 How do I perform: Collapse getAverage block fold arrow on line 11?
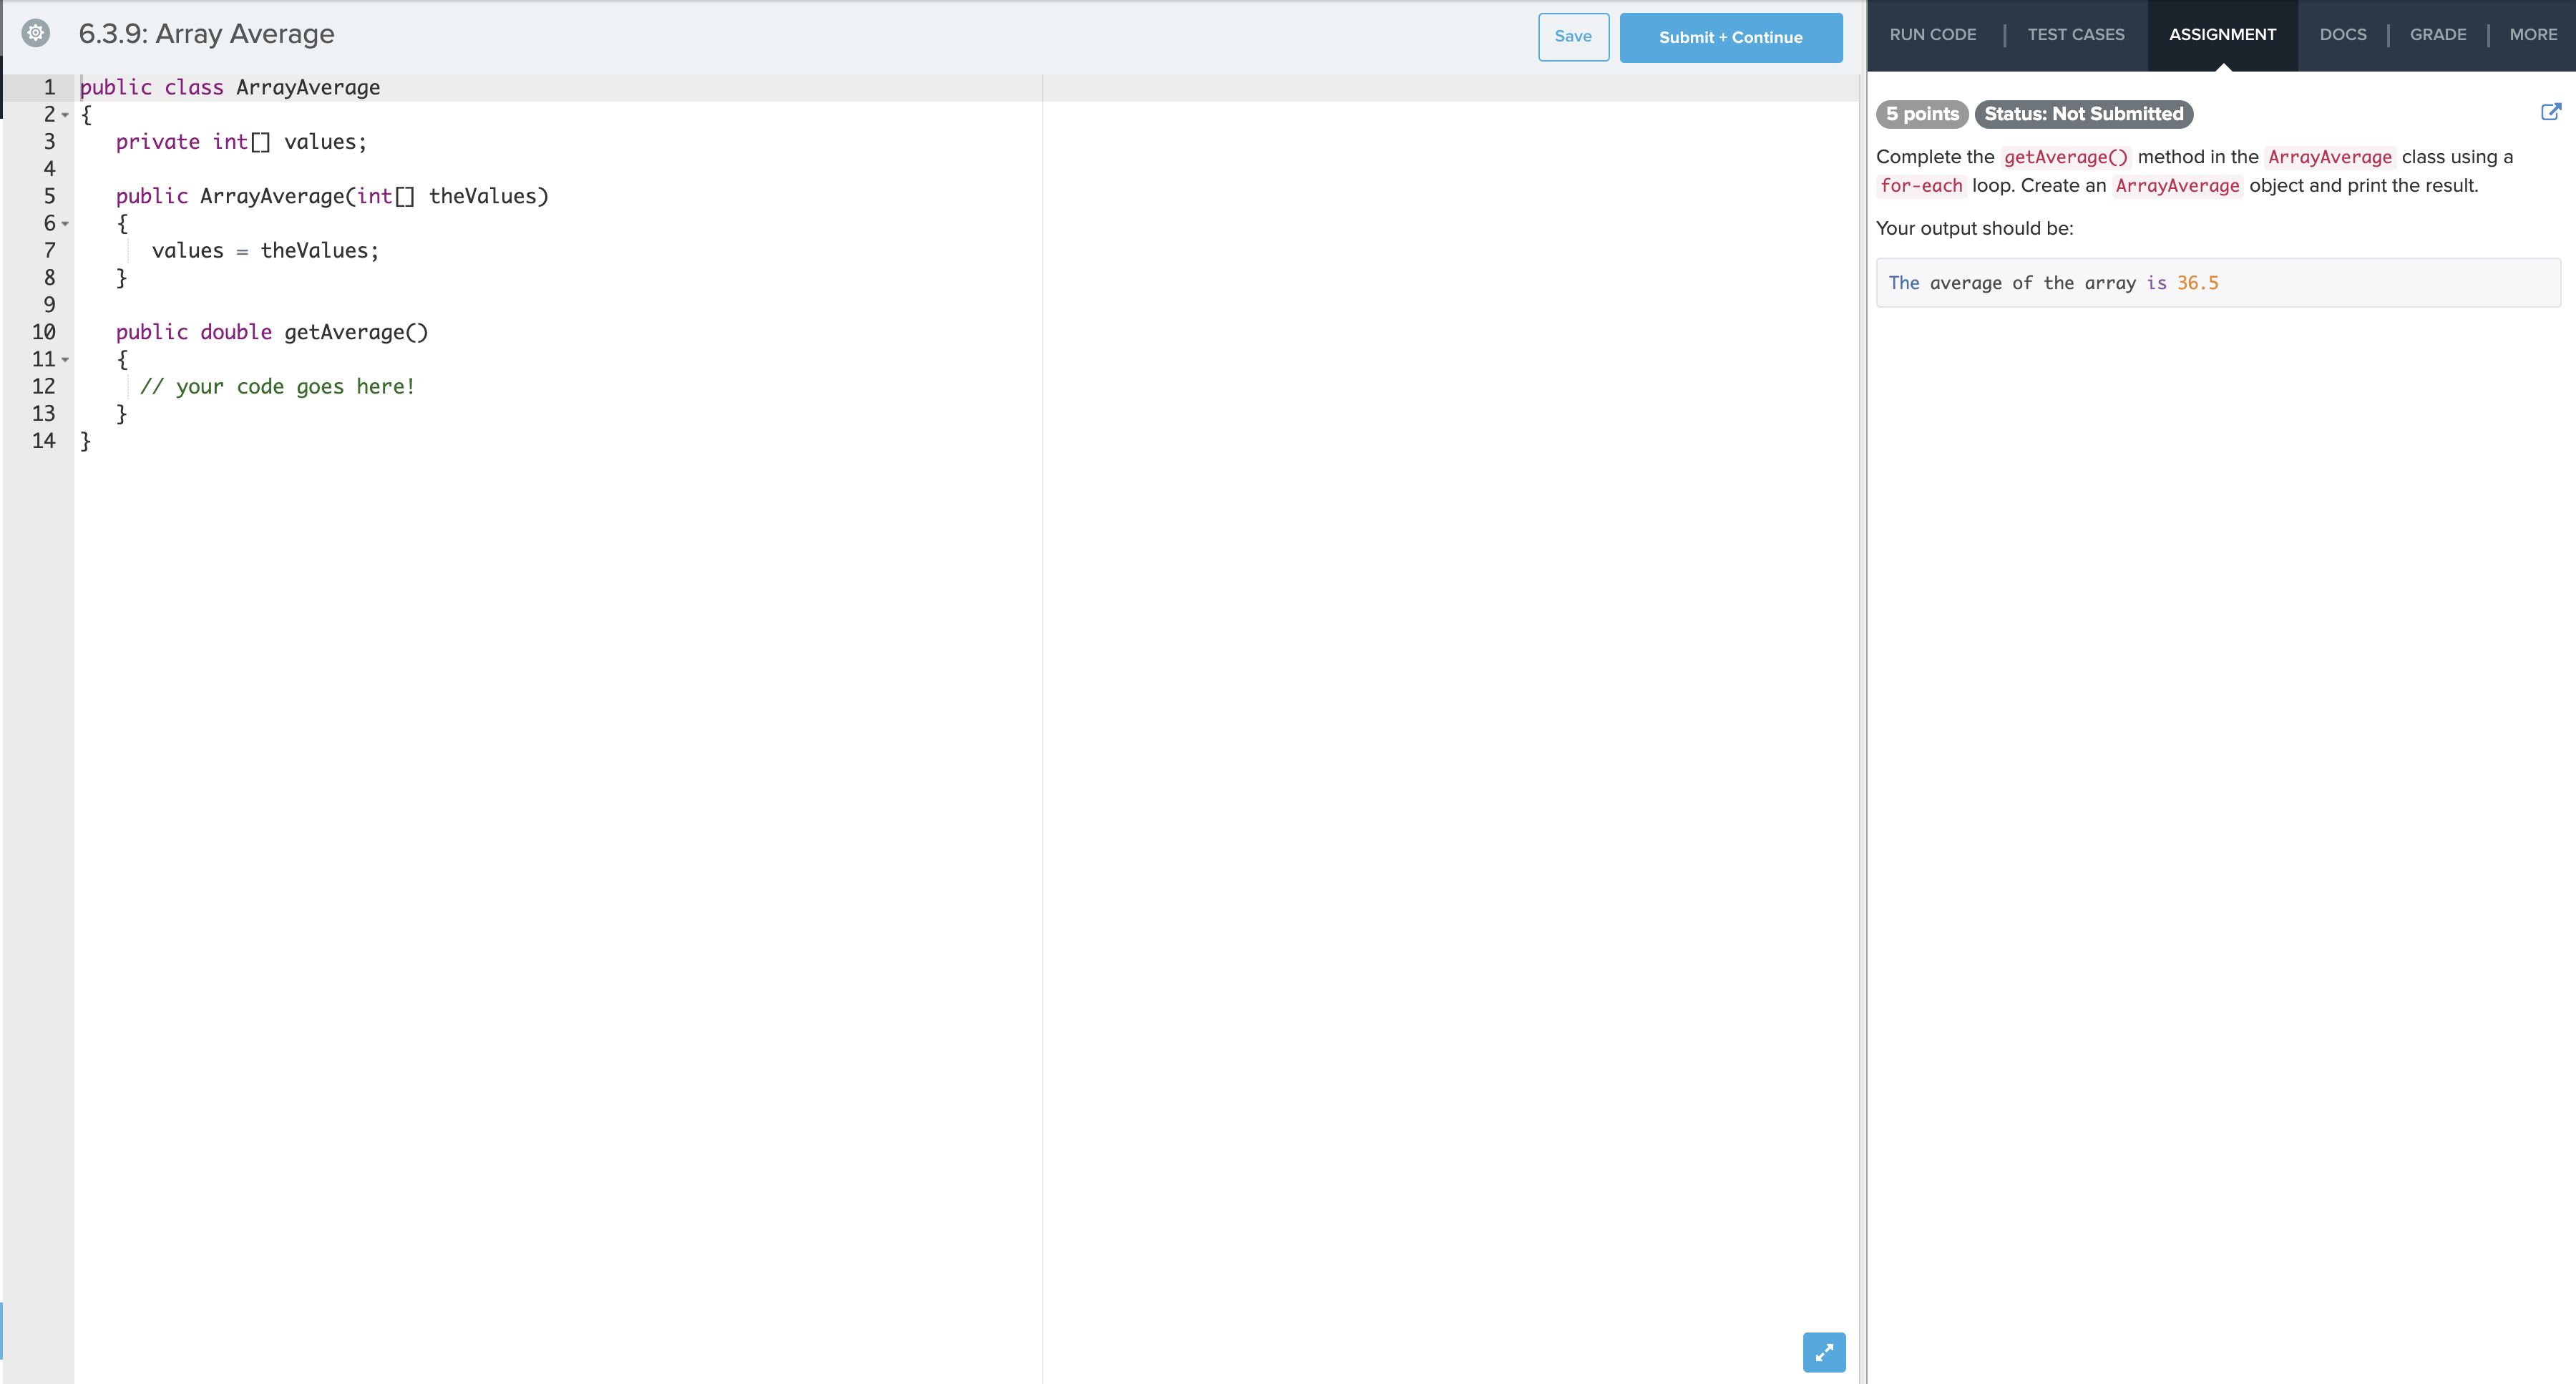66,360
